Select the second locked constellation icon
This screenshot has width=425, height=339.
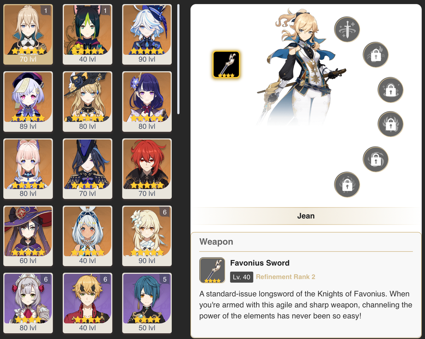tap(375, 55)
